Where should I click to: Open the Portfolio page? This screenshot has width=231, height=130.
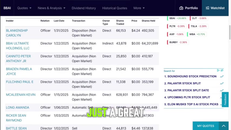(189, 8)
